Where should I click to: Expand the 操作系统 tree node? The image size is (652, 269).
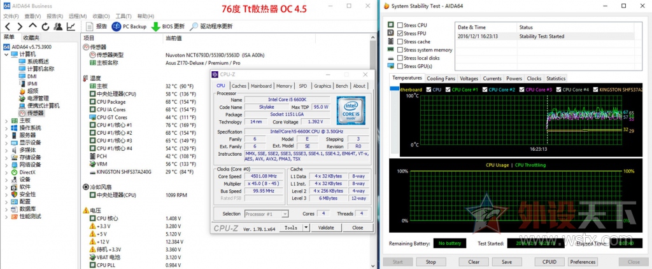click(x=6, y=128)
